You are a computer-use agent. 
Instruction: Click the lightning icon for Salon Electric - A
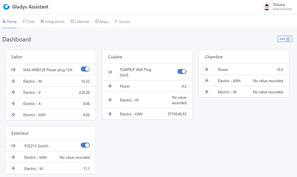point(13,103)
